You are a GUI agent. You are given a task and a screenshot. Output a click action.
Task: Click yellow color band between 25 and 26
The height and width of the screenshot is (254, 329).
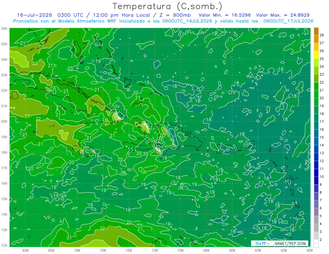[x=316, y=55]
